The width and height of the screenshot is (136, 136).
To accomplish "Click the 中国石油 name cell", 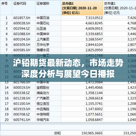I will 43,18.
